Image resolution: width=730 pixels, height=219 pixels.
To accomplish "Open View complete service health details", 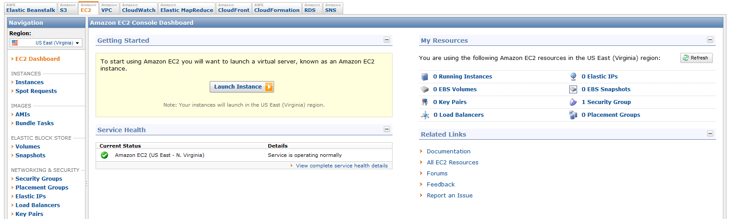I will (341, 166).
